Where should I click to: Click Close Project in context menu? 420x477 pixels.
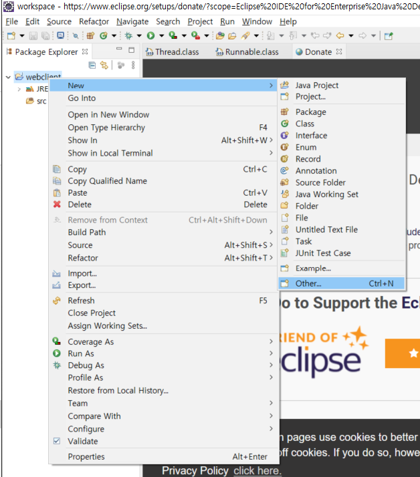coord(164,313)
